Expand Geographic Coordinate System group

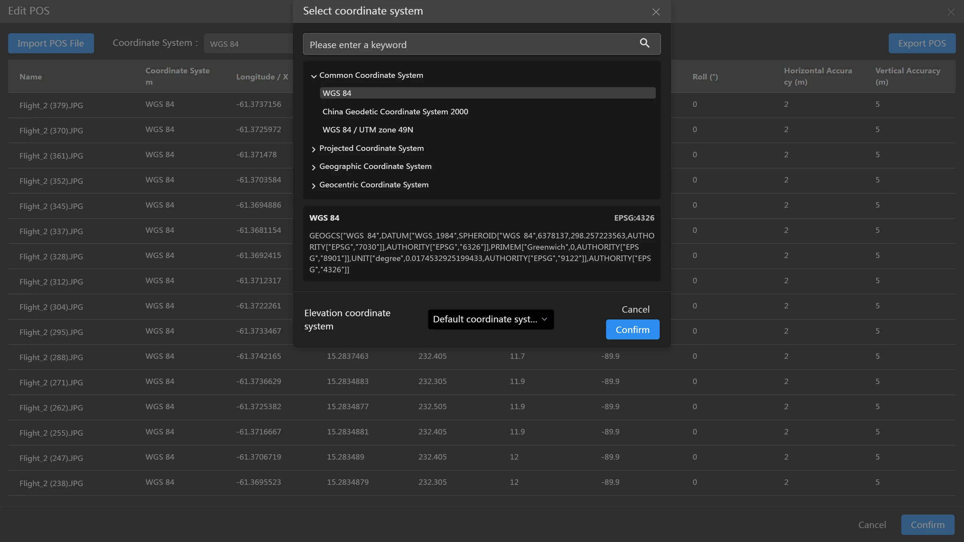(314, 167)
